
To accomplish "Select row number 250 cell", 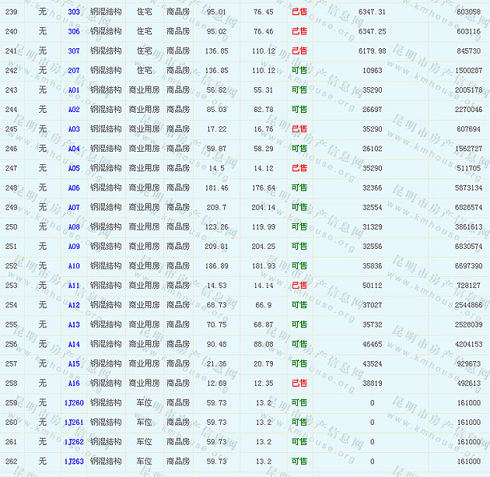I will click(x=11, y=226).
